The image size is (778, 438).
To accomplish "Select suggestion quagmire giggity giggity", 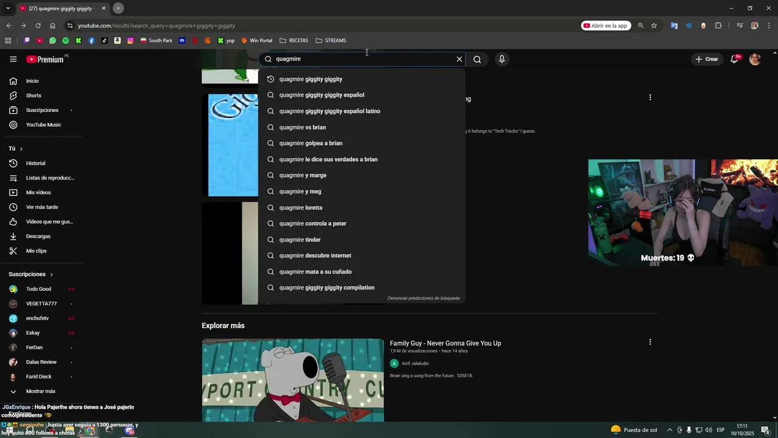I will point(362,79).
